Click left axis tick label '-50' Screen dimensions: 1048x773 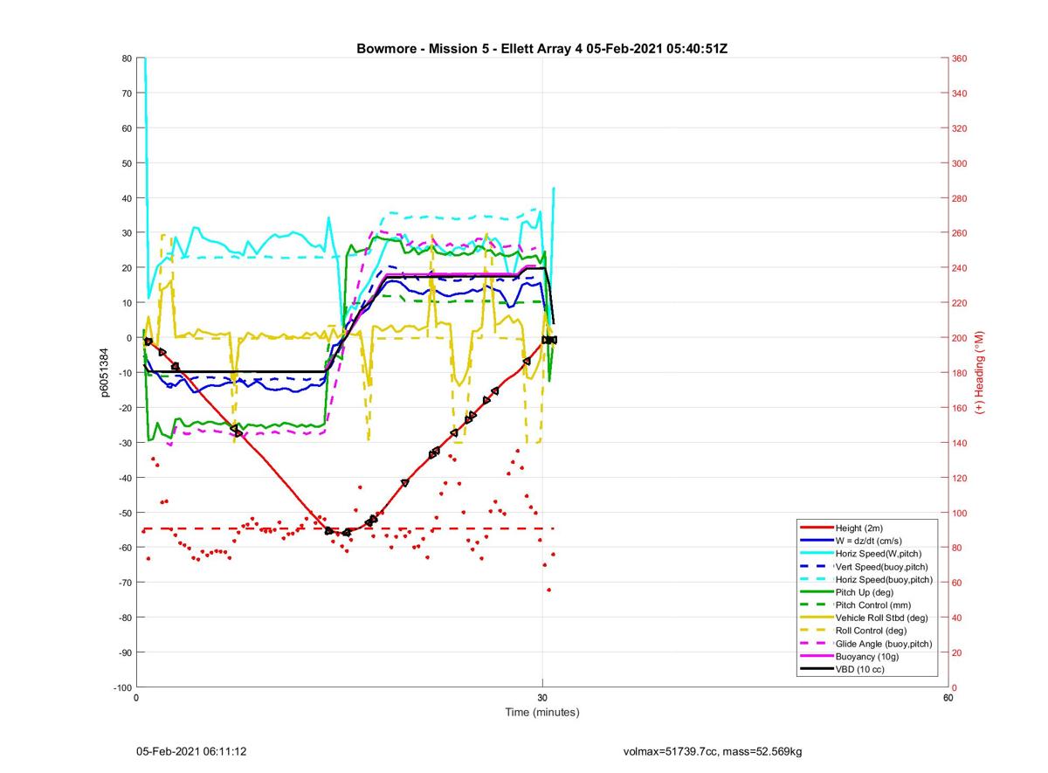coord(125,513)
